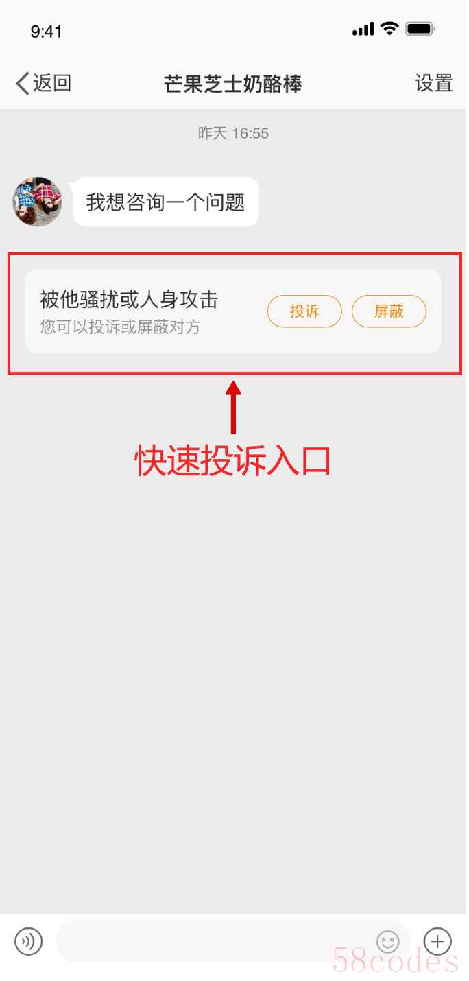Tap the red 快速投诉入口 annotation label
The image size is (469, 981).
click(233, 461)
